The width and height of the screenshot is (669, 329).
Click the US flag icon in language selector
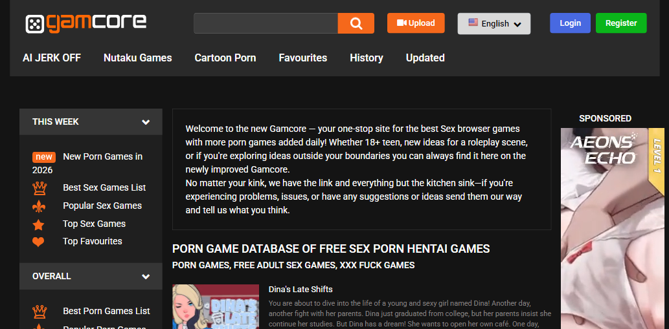tap(473, 23)
